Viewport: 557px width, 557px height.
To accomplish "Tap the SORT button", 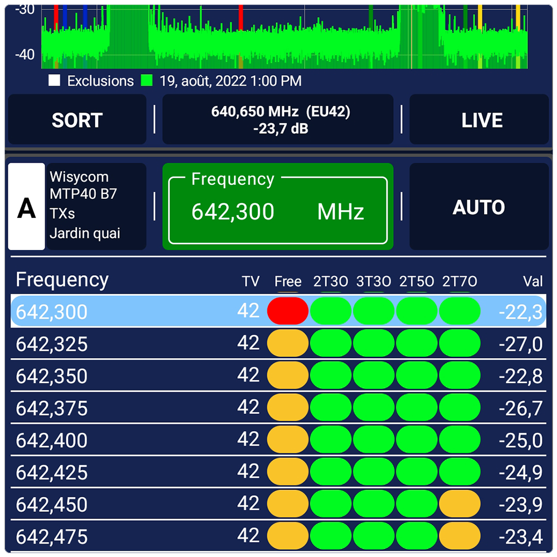I will [x=77, y=119].
